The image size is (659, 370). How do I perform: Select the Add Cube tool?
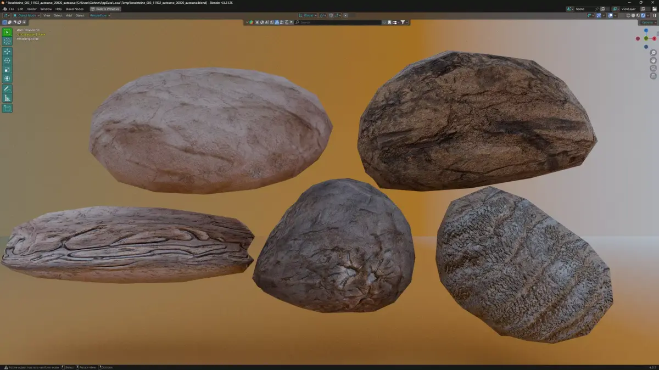tap(7, 108)
